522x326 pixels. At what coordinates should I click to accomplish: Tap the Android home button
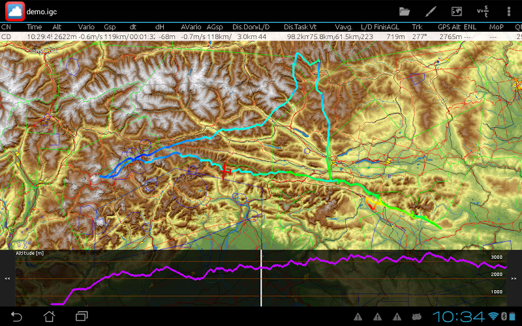click(x=50, y=316)
